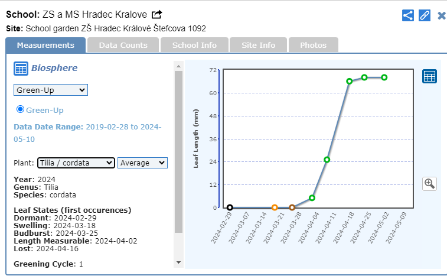Viewport: 447px width, 279px height.
Task: Click the scrollbar down arrow
Action: 179,262
